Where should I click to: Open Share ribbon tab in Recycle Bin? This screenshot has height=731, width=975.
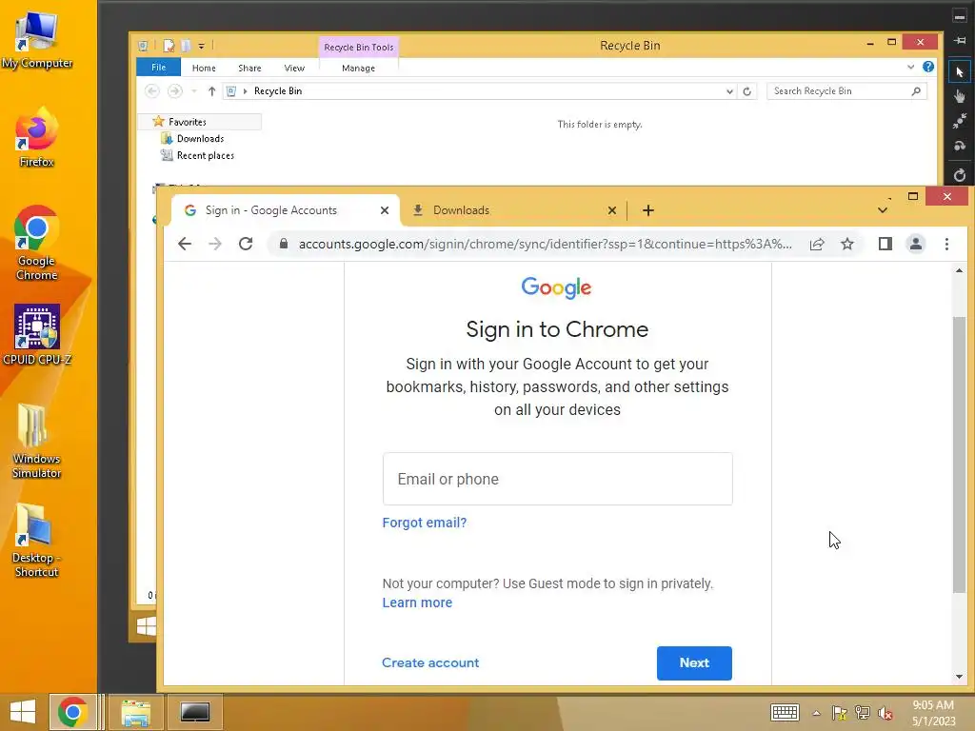pos(249,68)
